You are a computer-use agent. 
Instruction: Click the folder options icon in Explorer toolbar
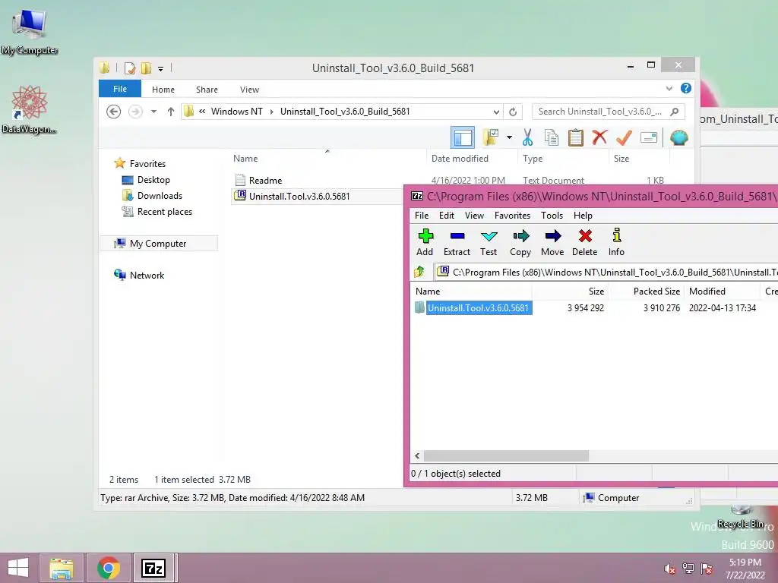[491, 137]
